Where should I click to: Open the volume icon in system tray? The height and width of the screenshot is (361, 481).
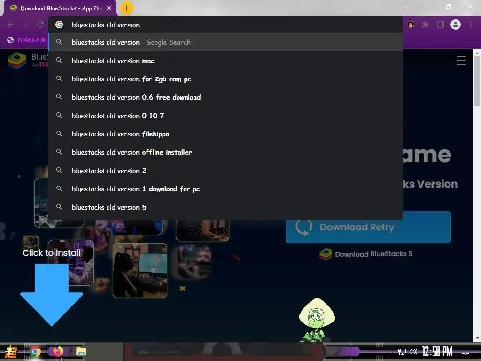click(x=413, y=352)
